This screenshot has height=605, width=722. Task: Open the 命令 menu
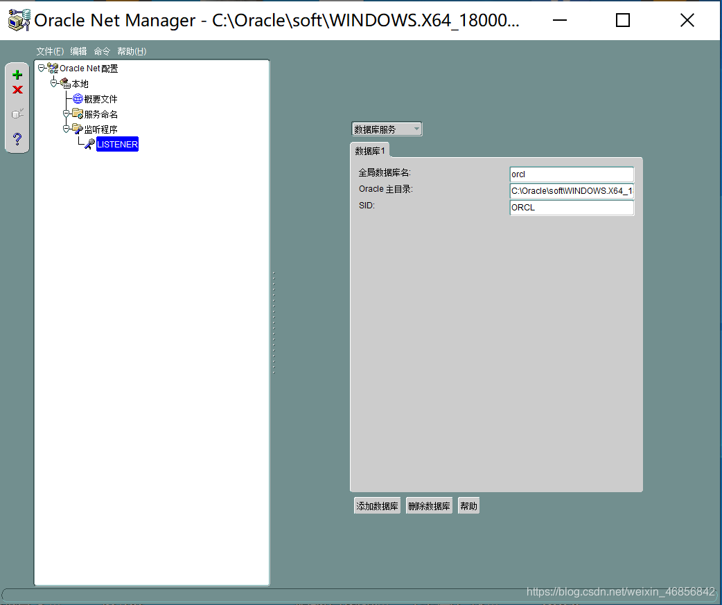(102, 51)
